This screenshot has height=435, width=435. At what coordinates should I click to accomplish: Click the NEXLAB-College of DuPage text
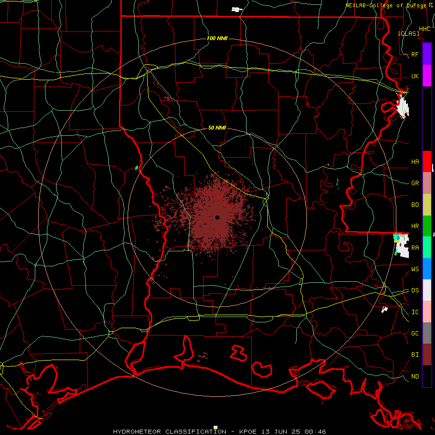[x=386, y=5]
